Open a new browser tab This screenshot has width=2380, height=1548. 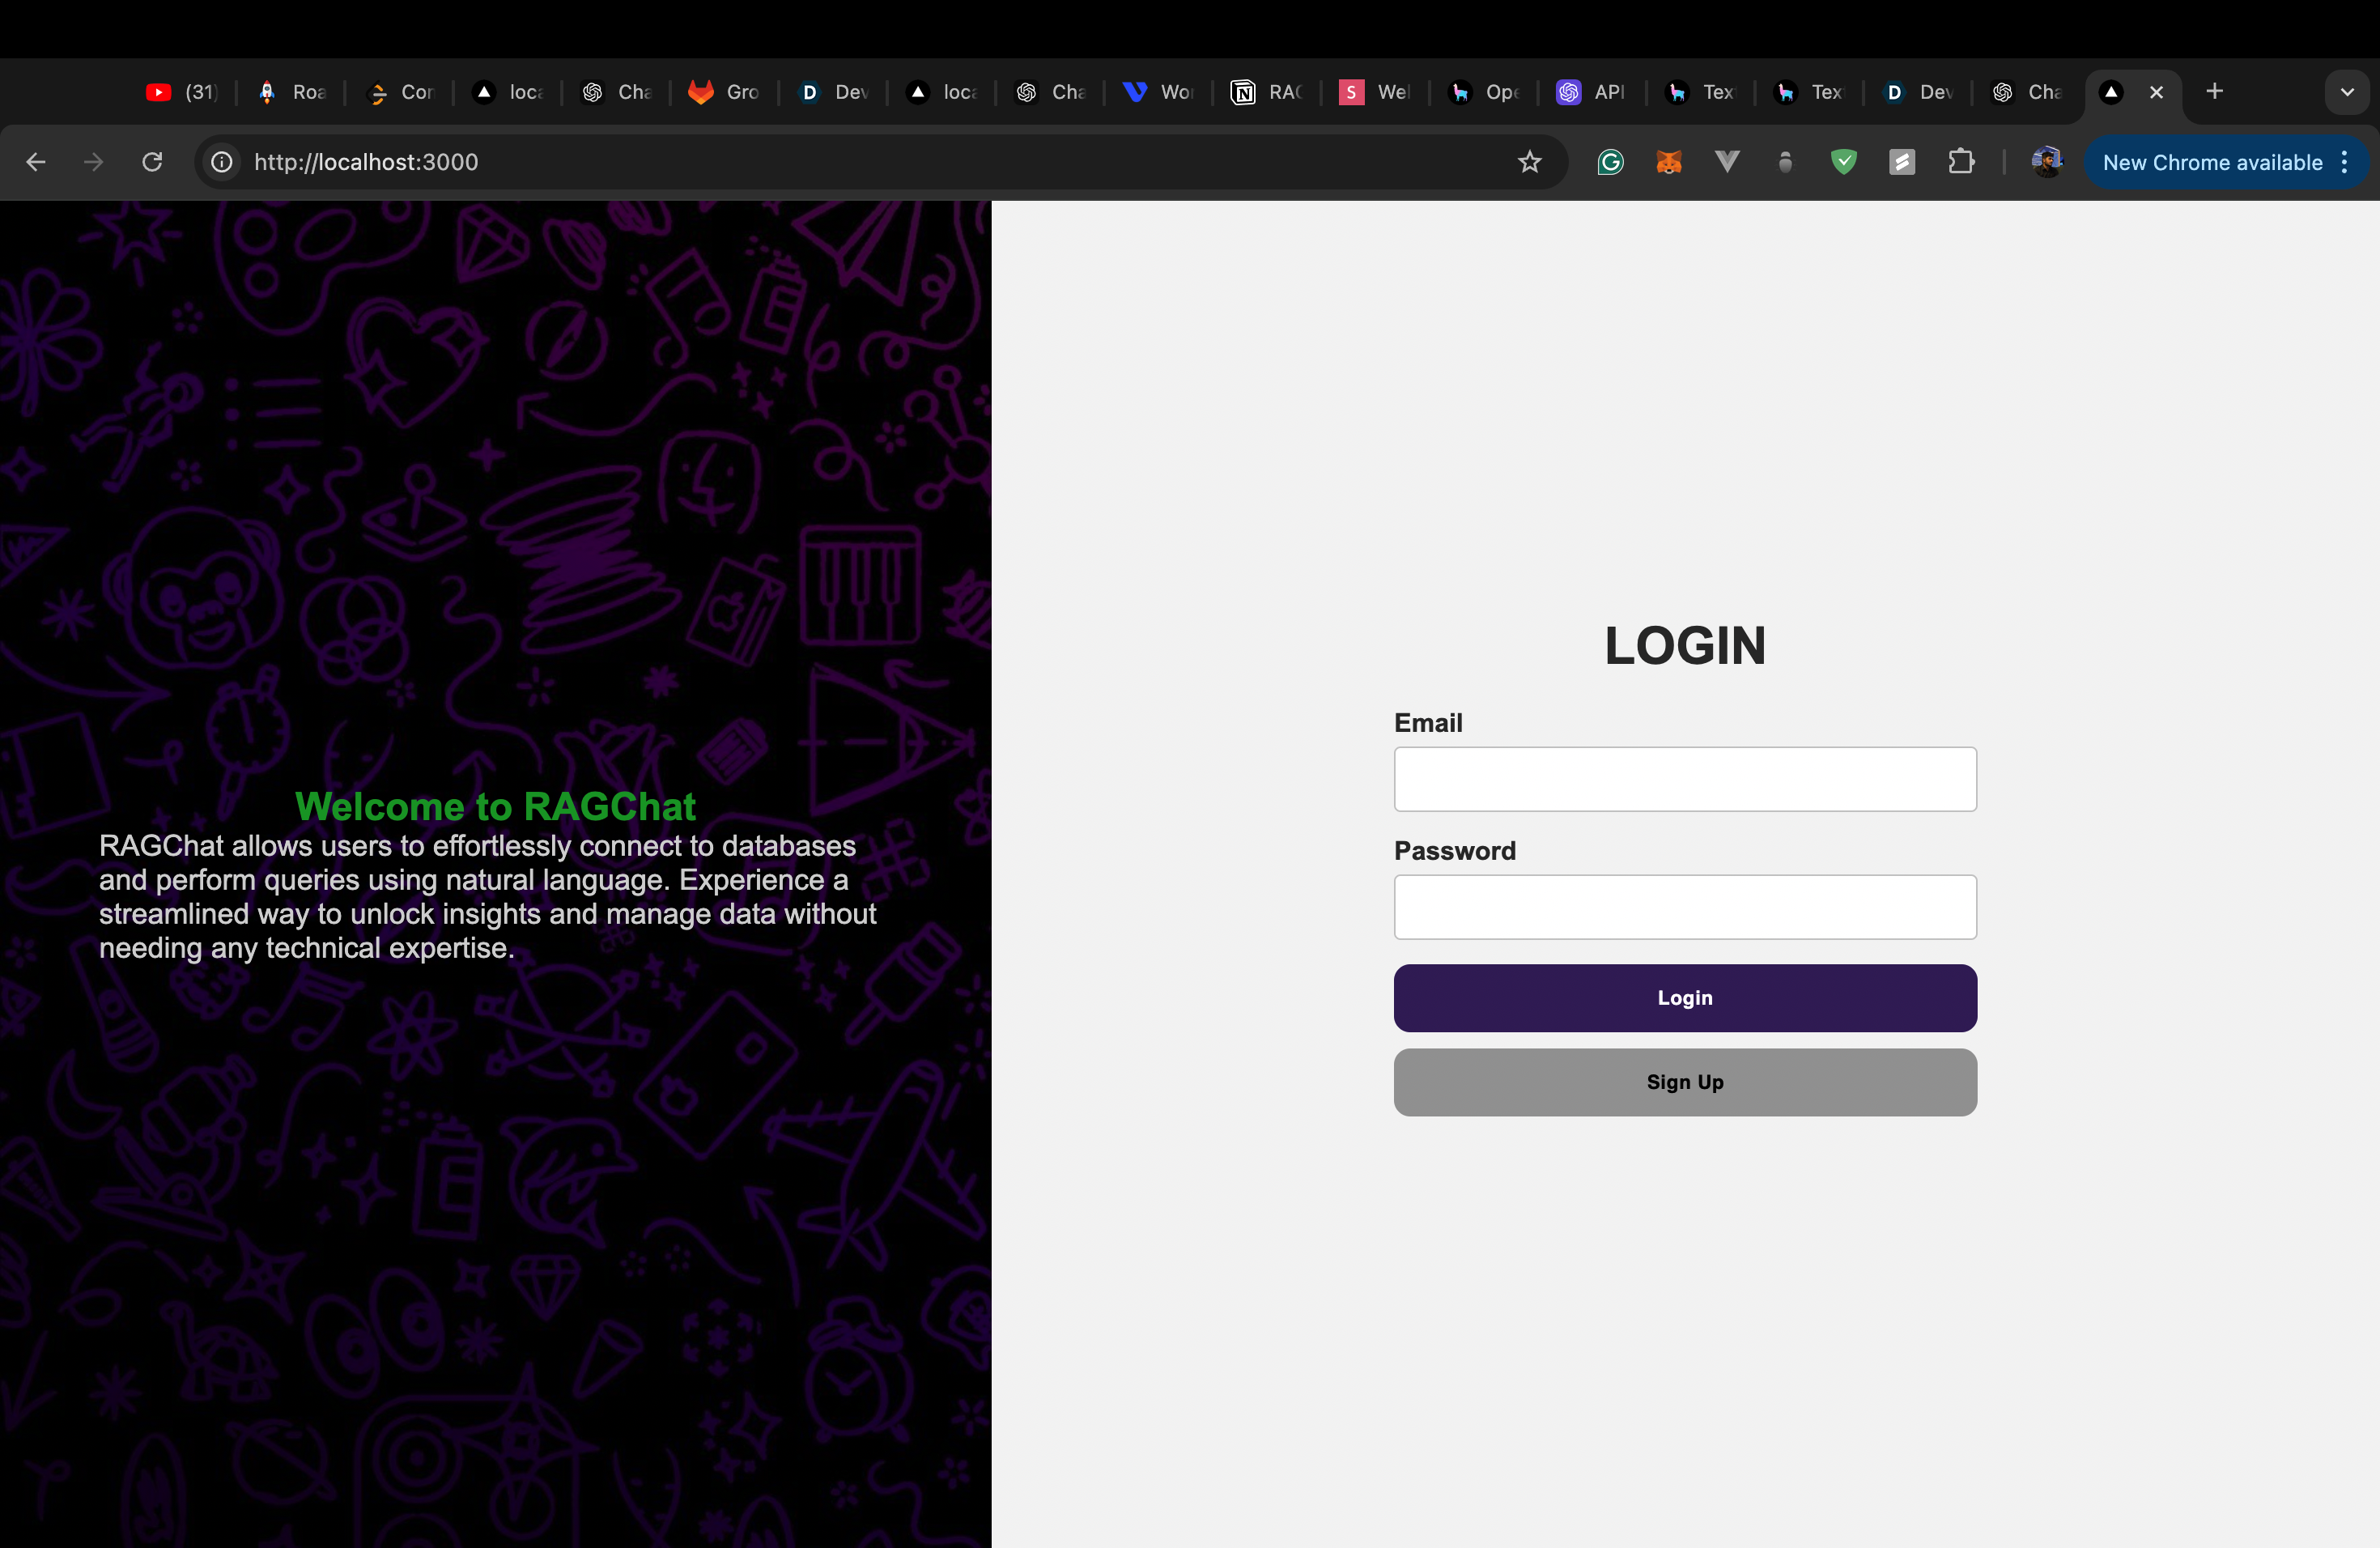pos(2214,92)
